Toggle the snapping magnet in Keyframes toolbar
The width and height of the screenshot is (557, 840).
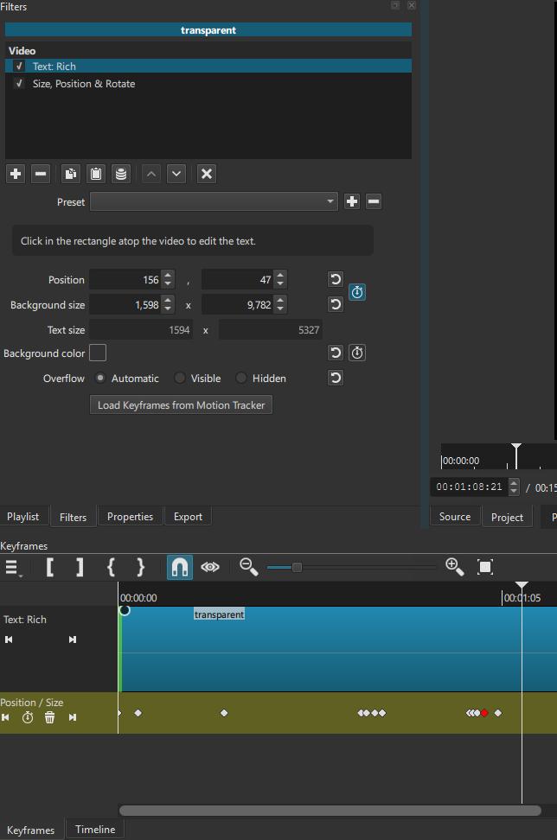(179, 567)
